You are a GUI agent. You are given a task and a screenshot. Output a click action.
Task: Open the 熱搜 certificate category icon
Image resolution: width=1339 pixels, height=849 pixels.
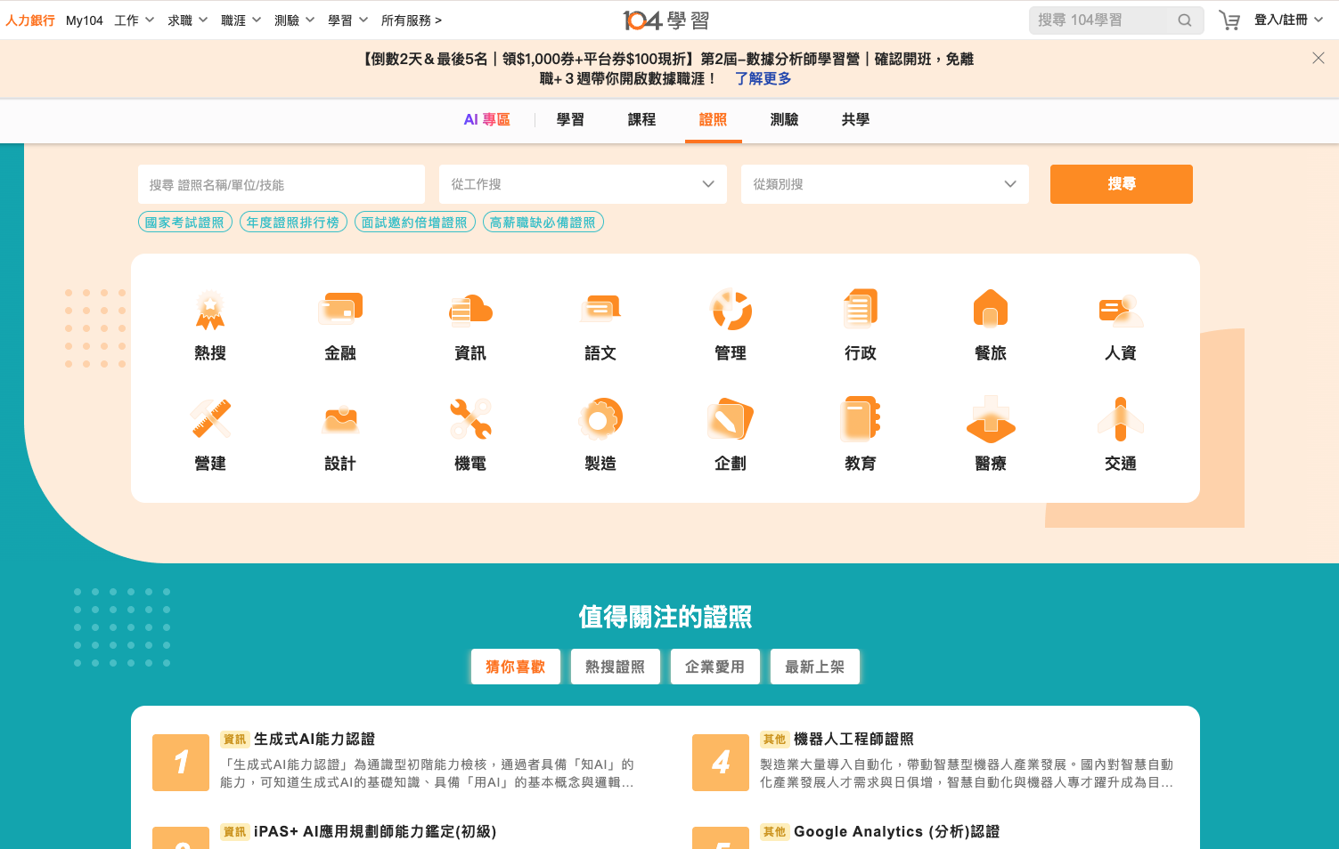(x=210, y=310)
